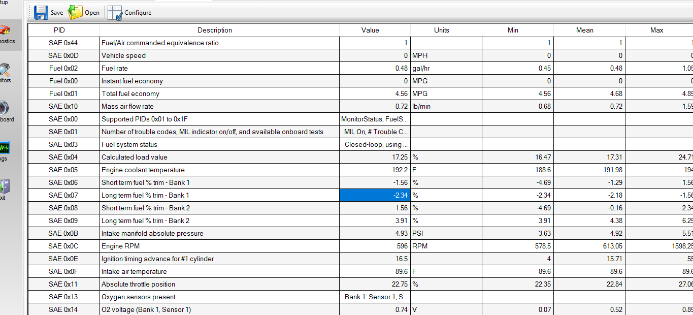Open the Configure grid settings
This screenshot has width=693, height=315.
pyautogui.click(x=115, y=12)
